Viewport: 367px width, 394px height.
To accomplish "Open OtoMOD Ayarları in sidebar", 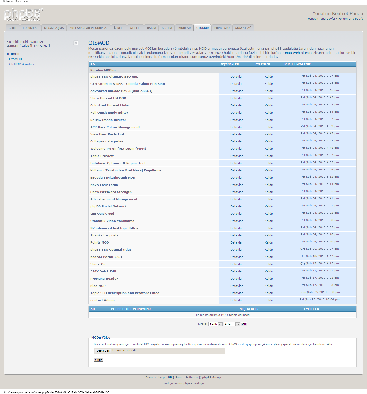I will click(x=21, y=64).
